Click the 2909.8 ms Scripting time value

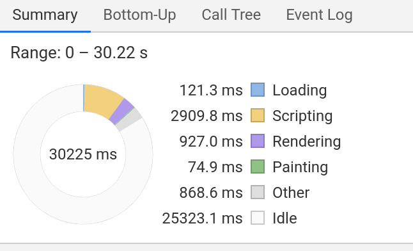(x=207, y=116)
